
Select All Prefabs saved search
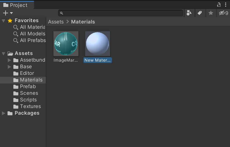coord(33,40)
